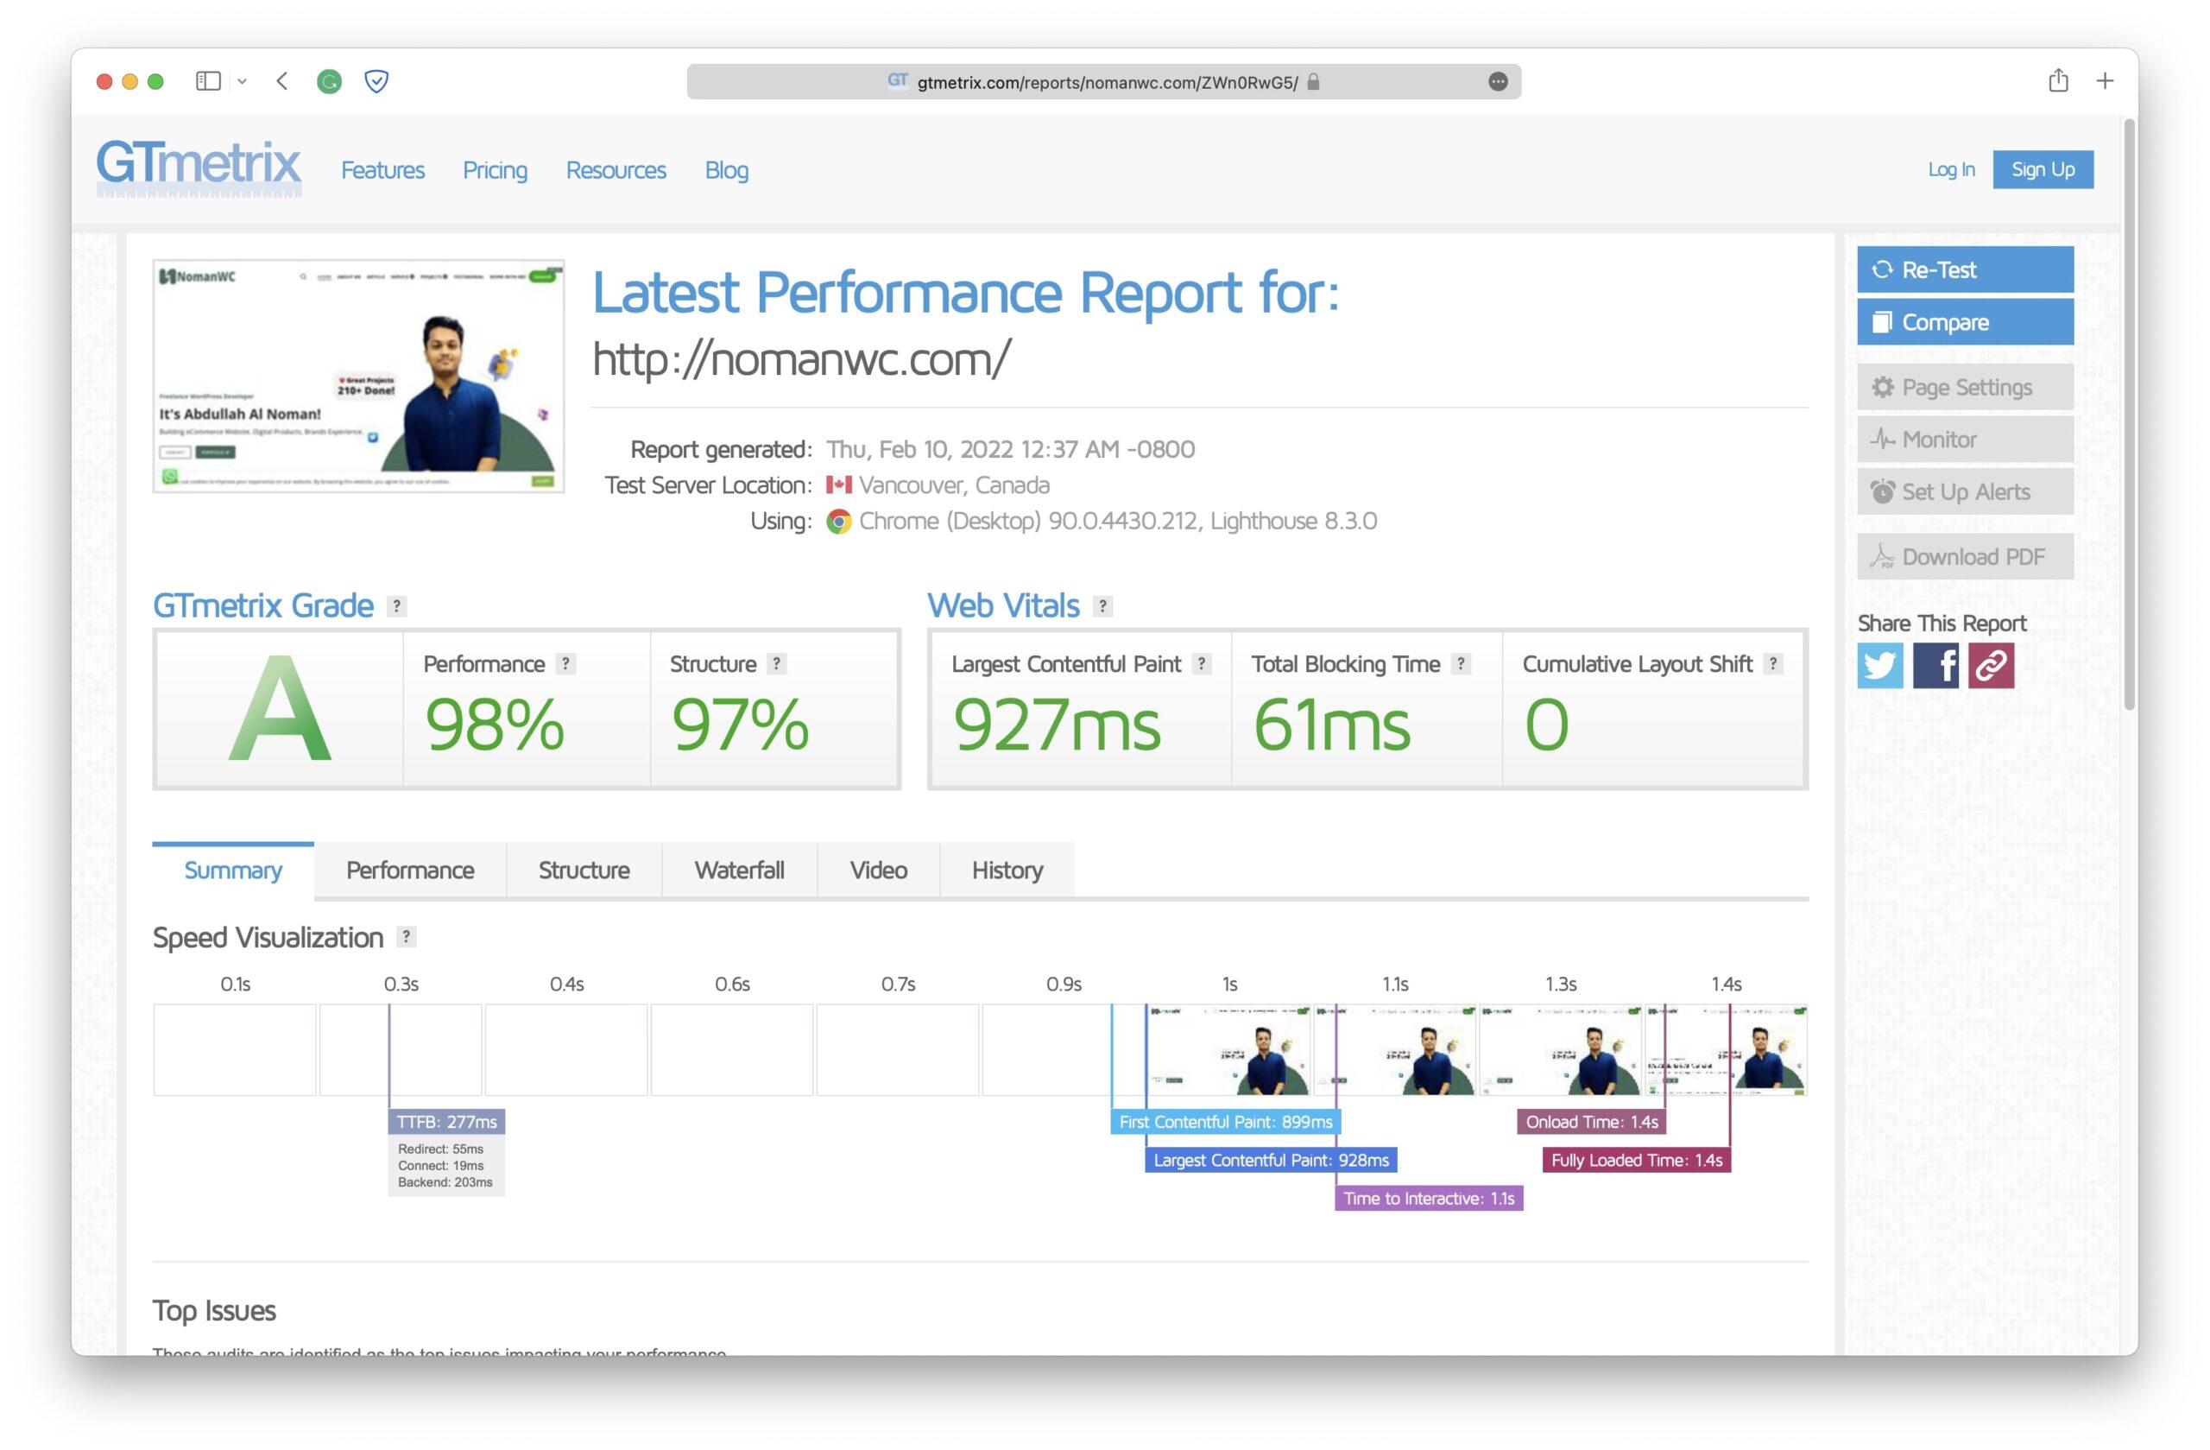Click the Sign Up button
2210x1450 pixels.
point(2042,169)
